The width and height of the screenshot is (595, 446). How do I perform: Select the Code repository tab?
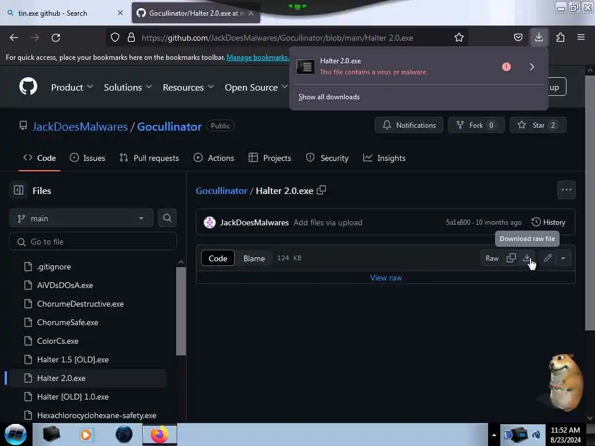coord(40,158)
